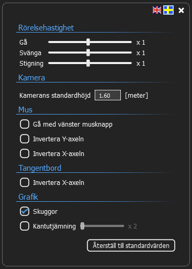Click the Rörelsehastighet section heading
The height and width of the screenshot is (269, 192).
coord(46,28)
